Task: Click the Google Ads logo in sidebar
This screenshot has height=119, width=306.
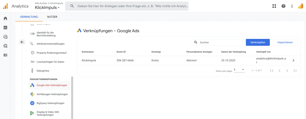Action: (32, 85)
